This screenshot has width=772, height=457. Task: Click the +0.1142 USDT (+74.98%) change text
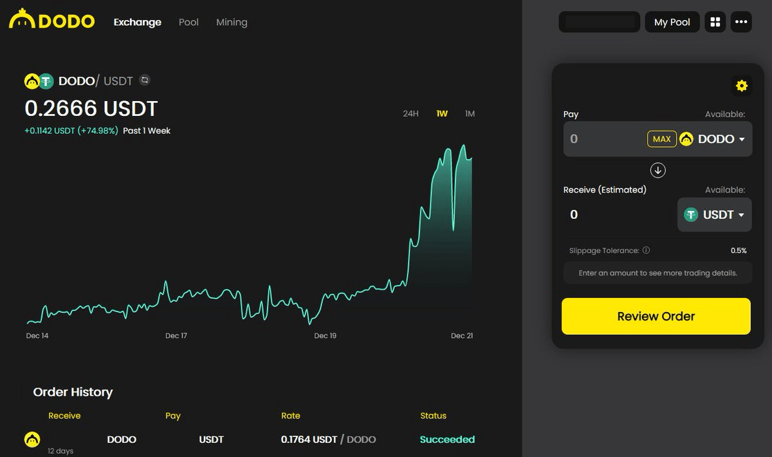71,131
